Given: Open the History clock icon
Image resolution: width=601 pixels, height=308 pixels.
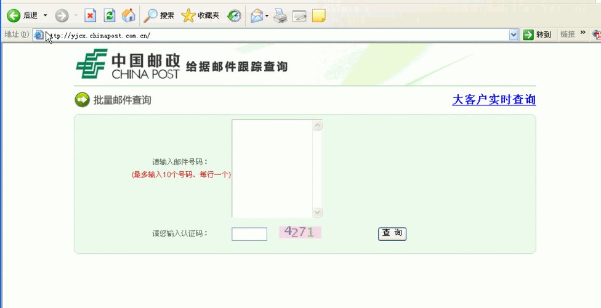Looking at the screenshot, I should coord(234,16).
